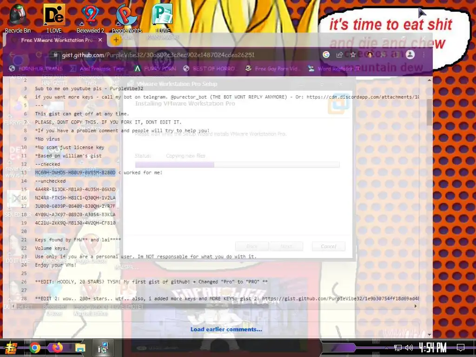The image size is (476, 357).
Task: Open the browser profile avatar
Action: coord(410,55)
